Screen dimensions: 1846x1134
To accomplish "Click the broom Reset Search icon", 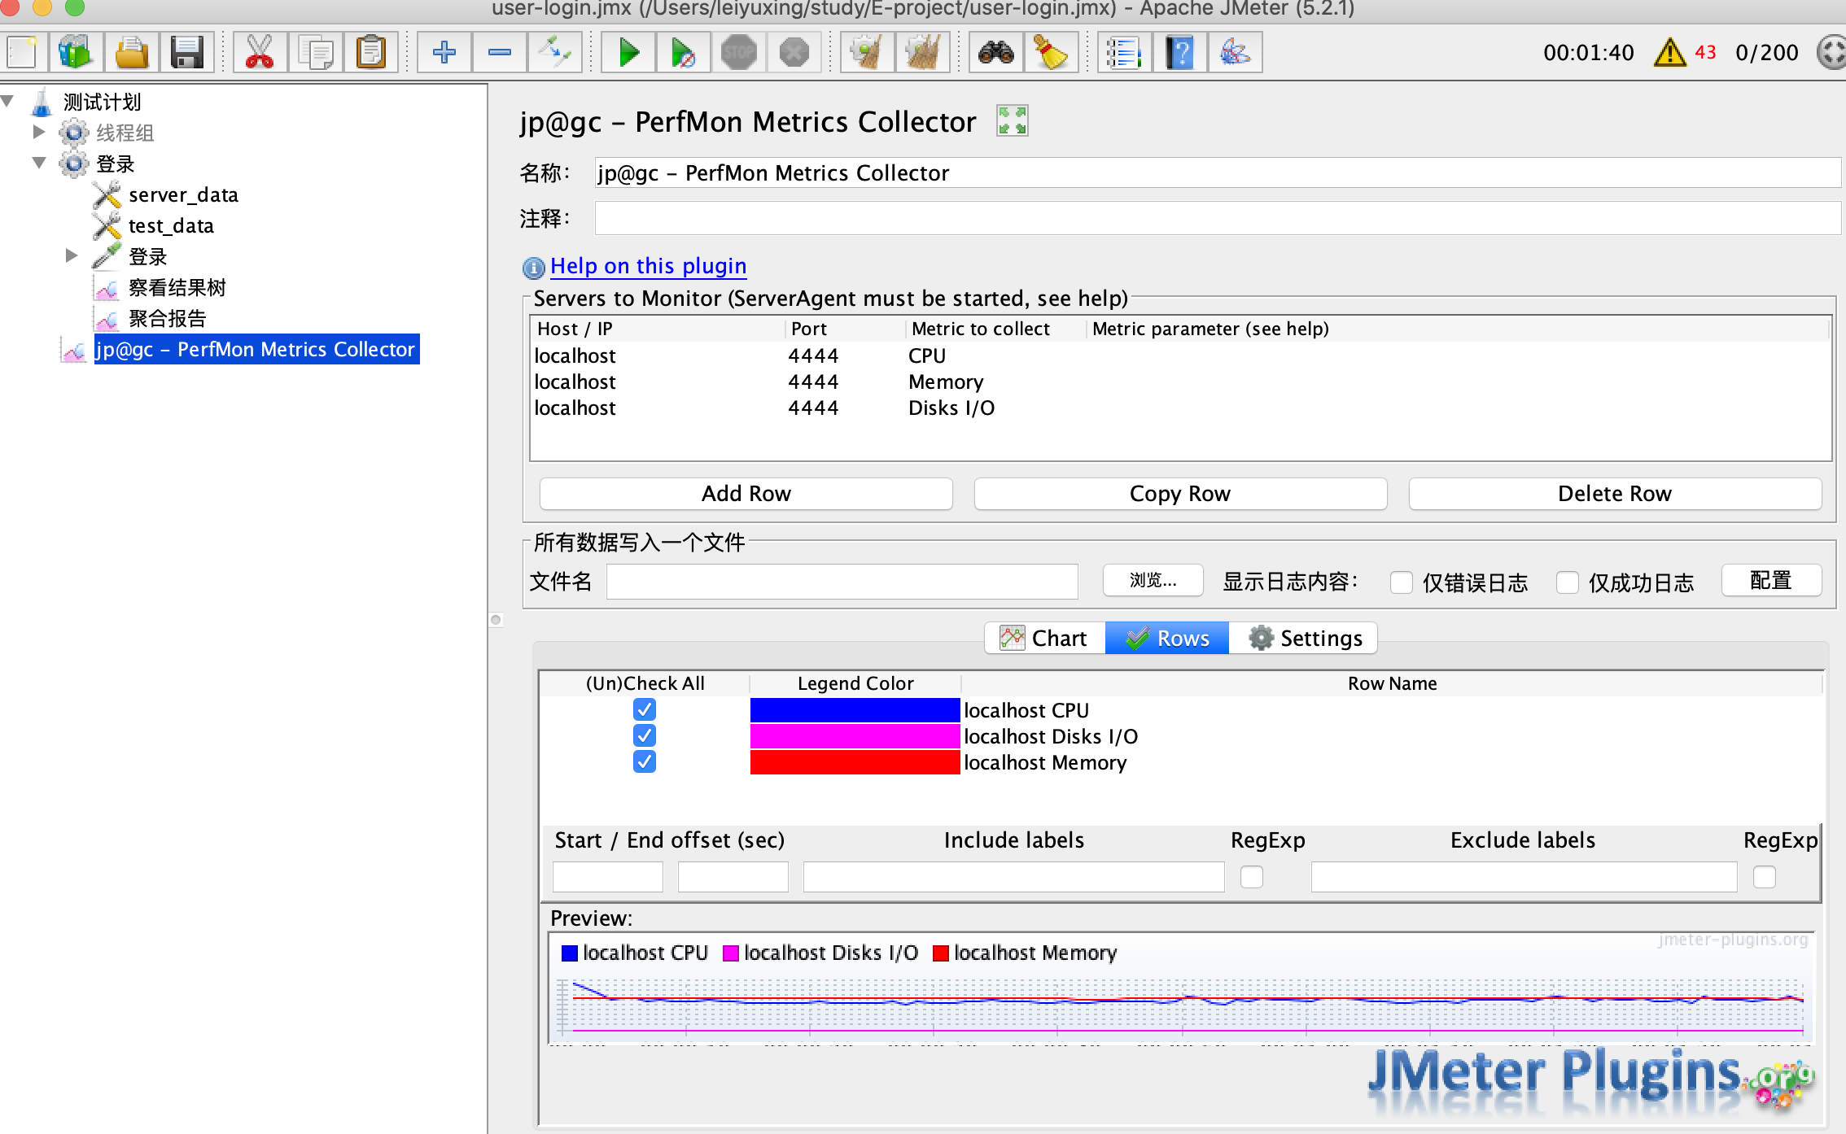I will 1050,53.
